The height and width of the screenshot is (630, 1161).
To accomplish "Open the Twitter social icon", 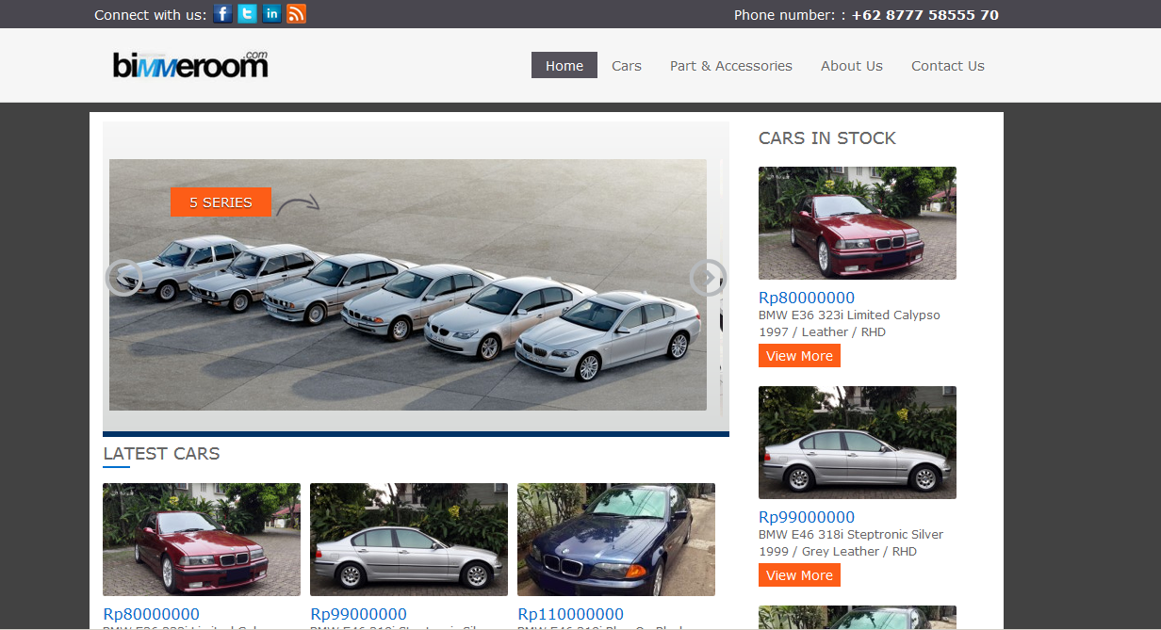I will point(247,14).
